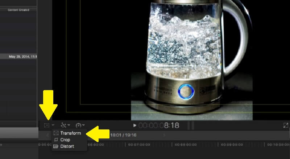Screen dimensions: 290x159
Task: Click the 00:06:00:00 mark on timeline ruler
Action: [x=96, y=145]
